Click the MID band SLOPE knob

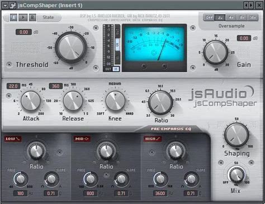pos(121,179)
